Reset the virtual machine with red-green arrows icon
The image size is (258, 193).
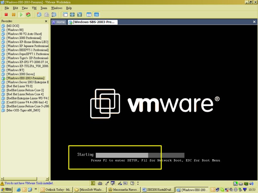coord(28,14)
